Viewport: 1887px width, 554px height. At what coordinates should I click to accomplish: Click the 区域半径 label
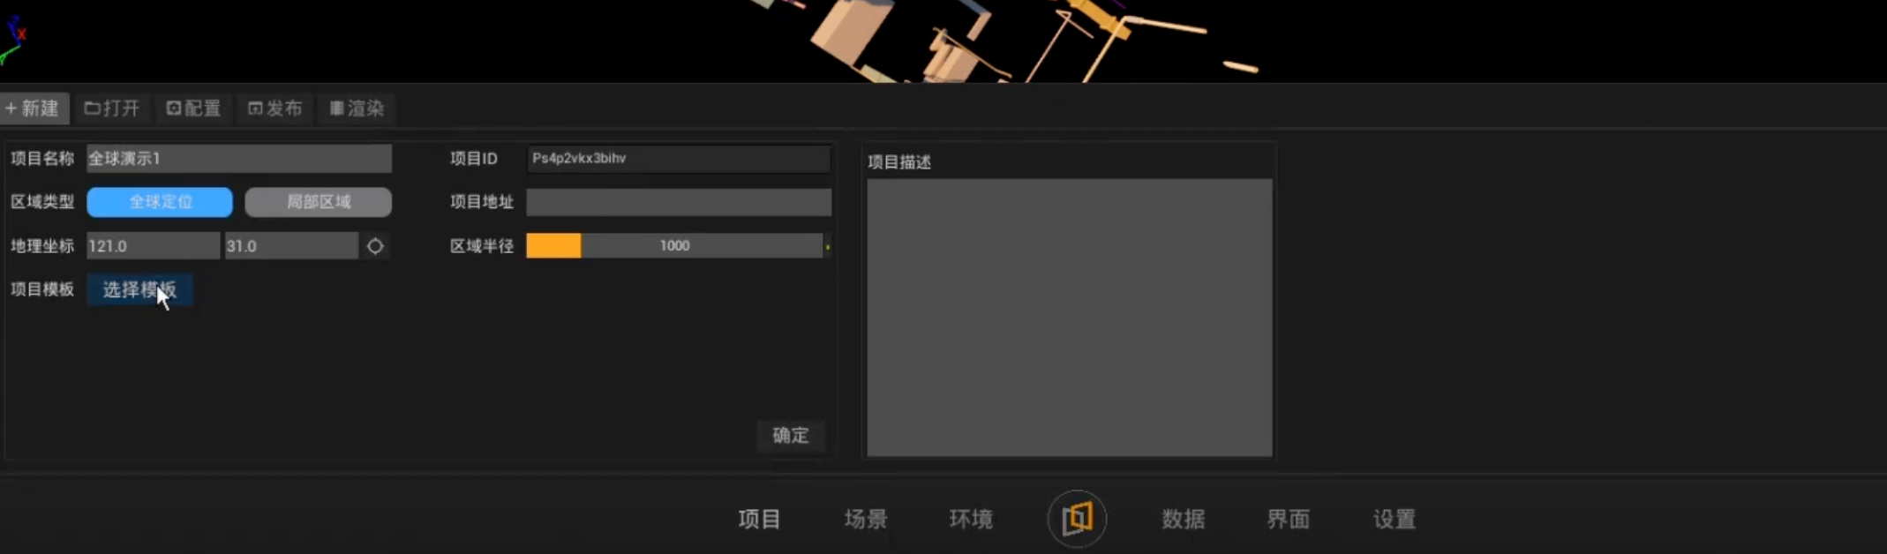pyautogui.click(x=482, y=246)
